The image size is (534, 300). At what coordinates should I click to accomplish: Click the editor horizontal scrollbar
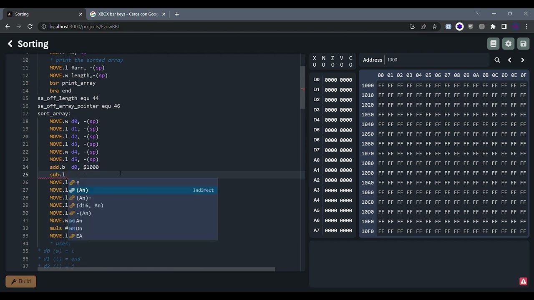tap(156, 269)
